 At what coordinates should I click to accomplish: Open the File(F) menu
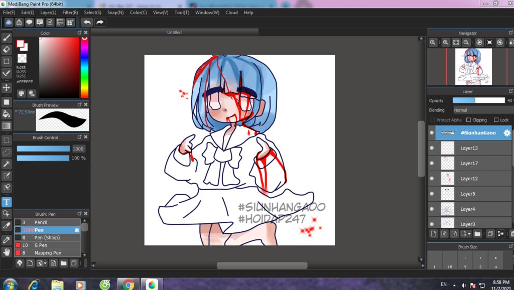(9, 13)
